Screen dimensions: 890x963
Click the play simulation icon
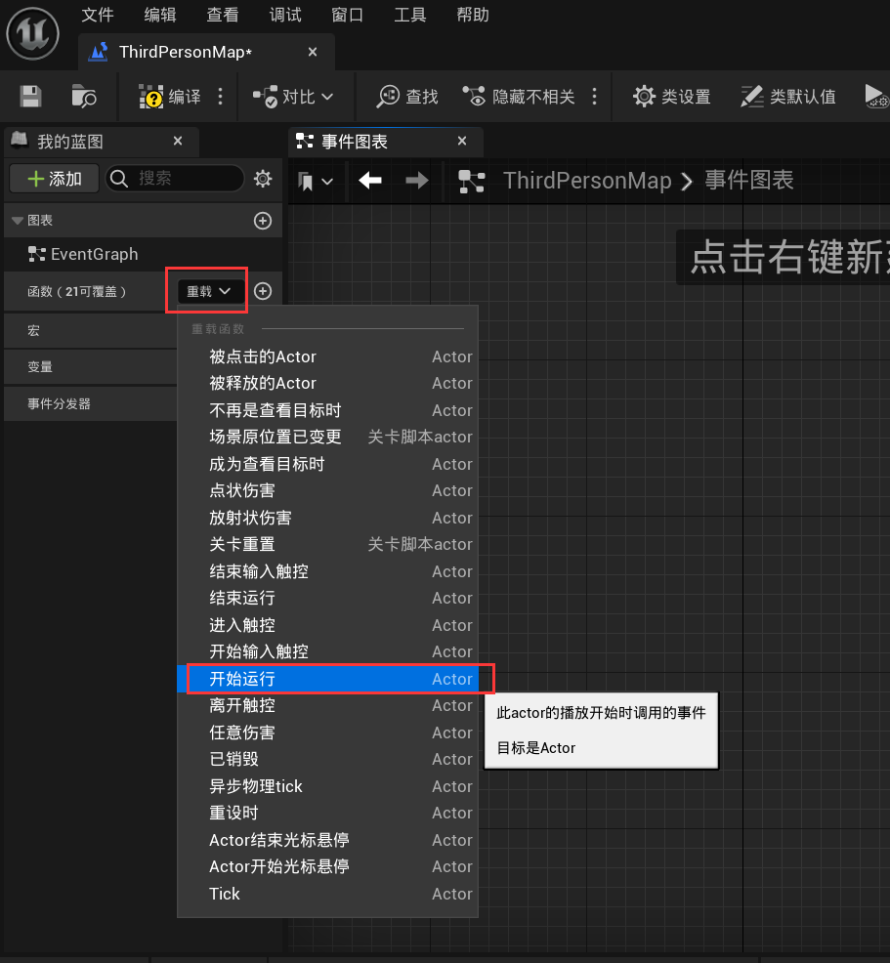(x=876, y=97)
